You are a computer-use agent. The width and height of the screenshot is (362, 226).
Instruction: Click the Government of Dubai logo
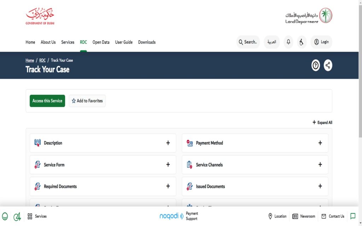point(40,16)
